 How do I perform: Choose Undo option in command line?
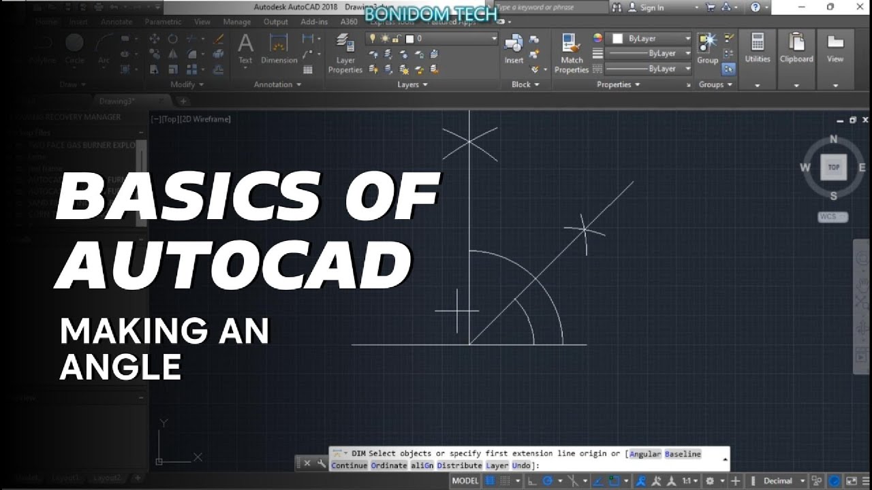[521, 465]
